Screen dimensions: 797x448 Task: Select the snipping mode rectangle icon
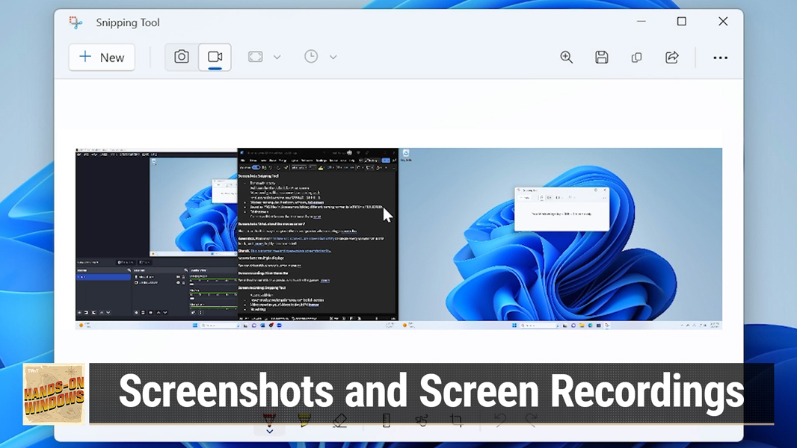pyautogui.click(x=255, y=57)
